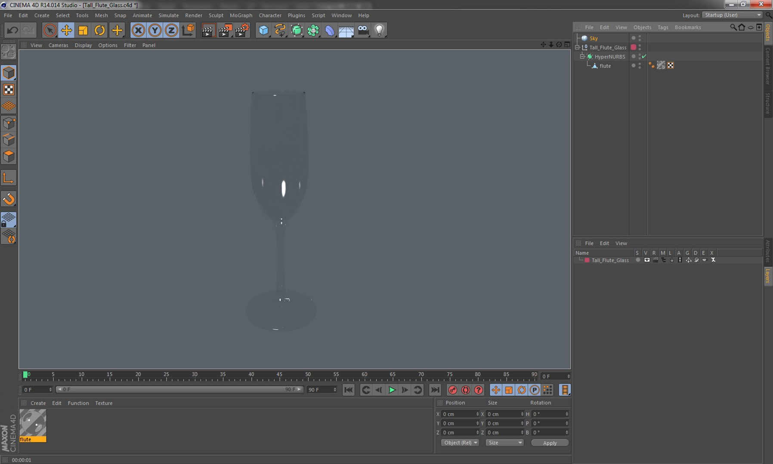Toggle Autokeying button
The height and width of the screenshot is (464, 773).
(466, 390)
